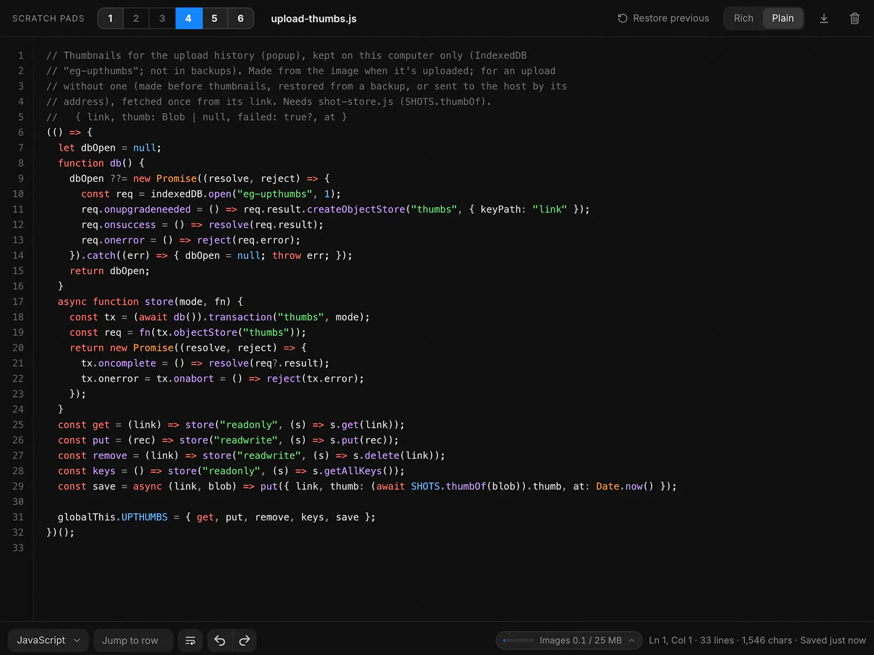Redo the last undone edit

coord(244,640)
